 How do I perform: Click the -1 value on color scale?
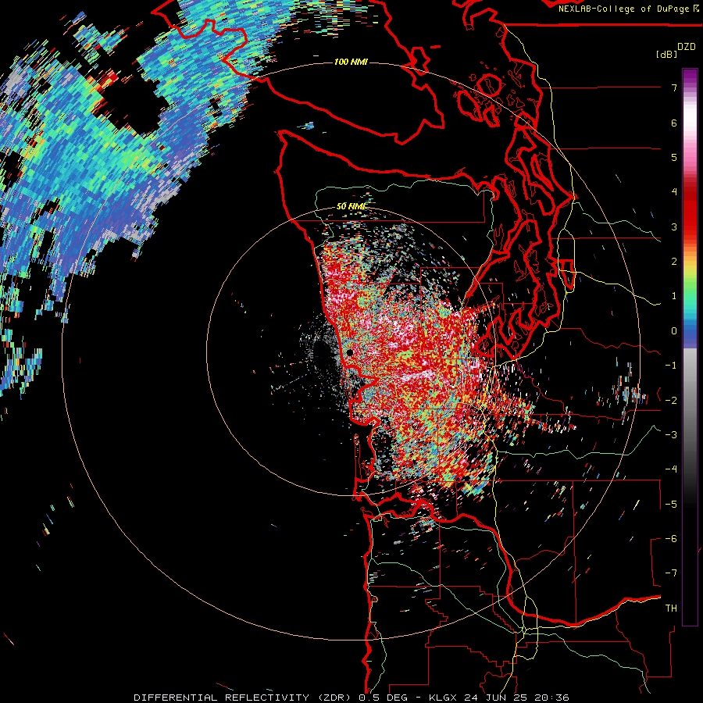(671, 366)
